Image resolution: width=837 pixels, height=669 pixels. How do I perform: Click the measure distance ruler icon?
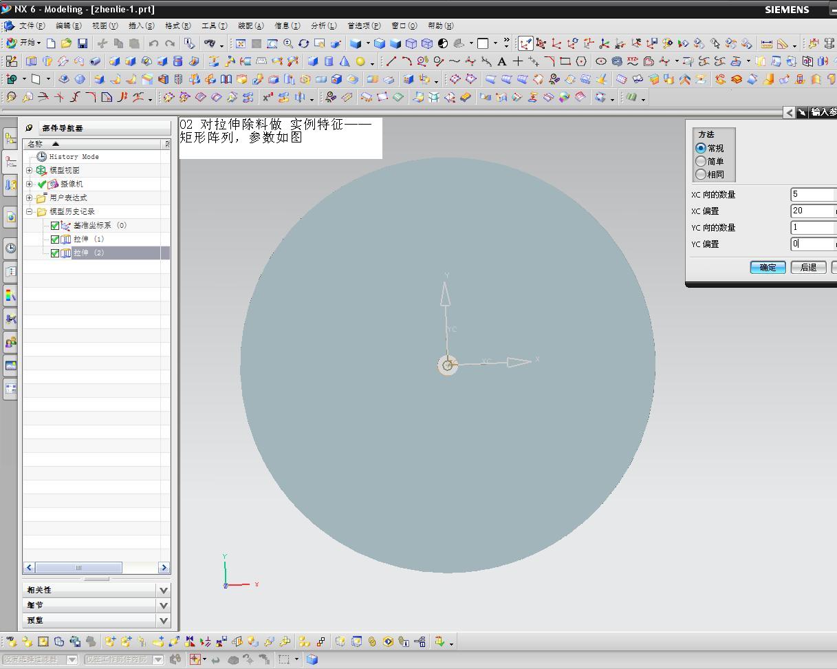pos(767,43)
